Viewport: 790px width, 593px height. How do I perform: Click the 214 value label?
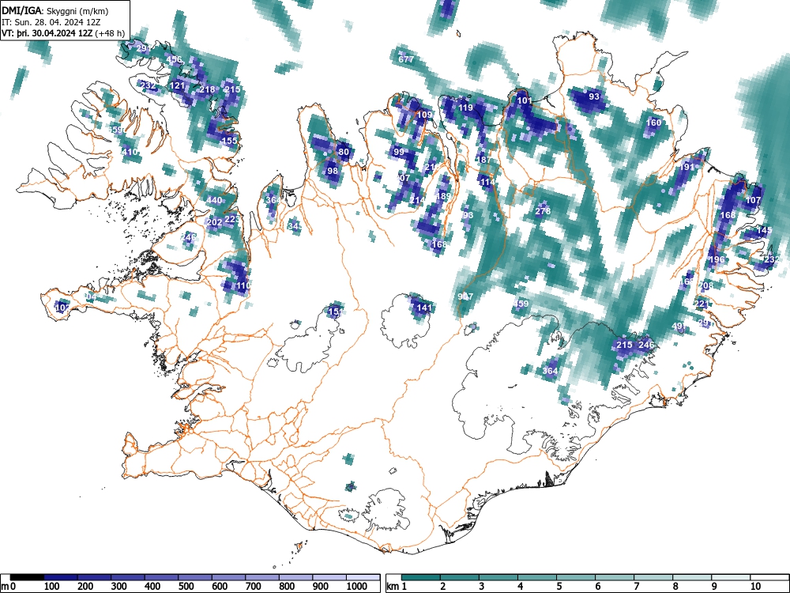417,200
